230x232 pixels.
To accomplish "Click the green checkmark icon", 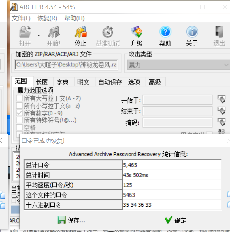I will pyautogui.click(x=169, y=220).
